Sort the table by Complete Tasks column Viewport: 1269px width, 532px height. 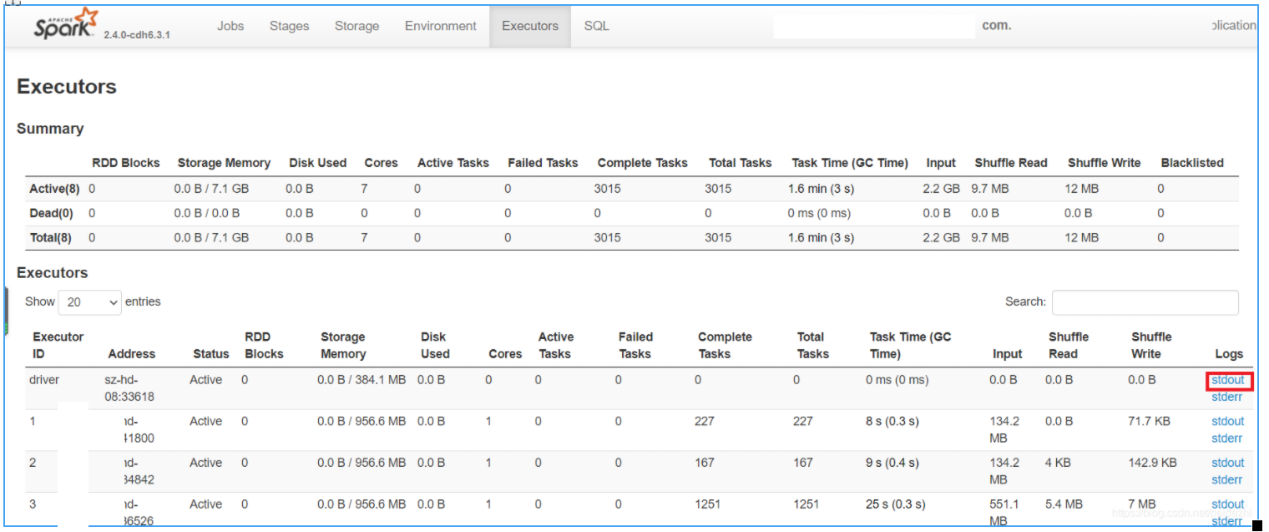click(x=725, y=345)
